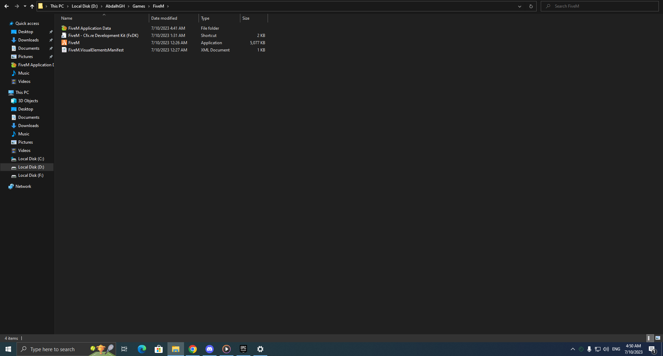
Task: Launch Discord from the taskbar
Action: tap(209, 349)
